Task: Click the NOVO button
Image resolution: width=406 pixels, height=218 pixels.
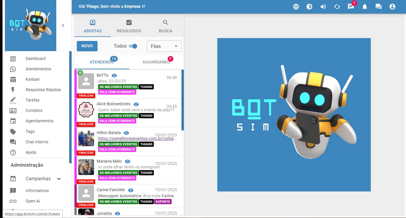Action: pos(87,46)
